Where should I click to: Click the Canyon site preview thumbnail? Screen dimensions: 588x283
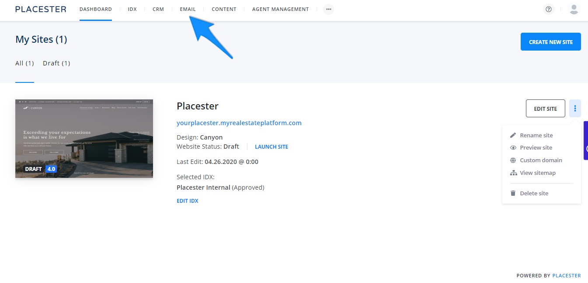(84, 138)
